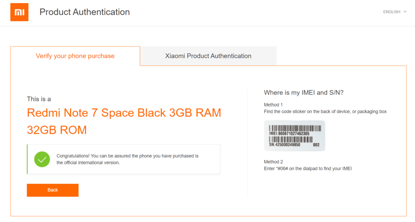Click the 'This is a' label
Image resolution: width=415 pixels, height=222 pixels.
tap(39, 99)
